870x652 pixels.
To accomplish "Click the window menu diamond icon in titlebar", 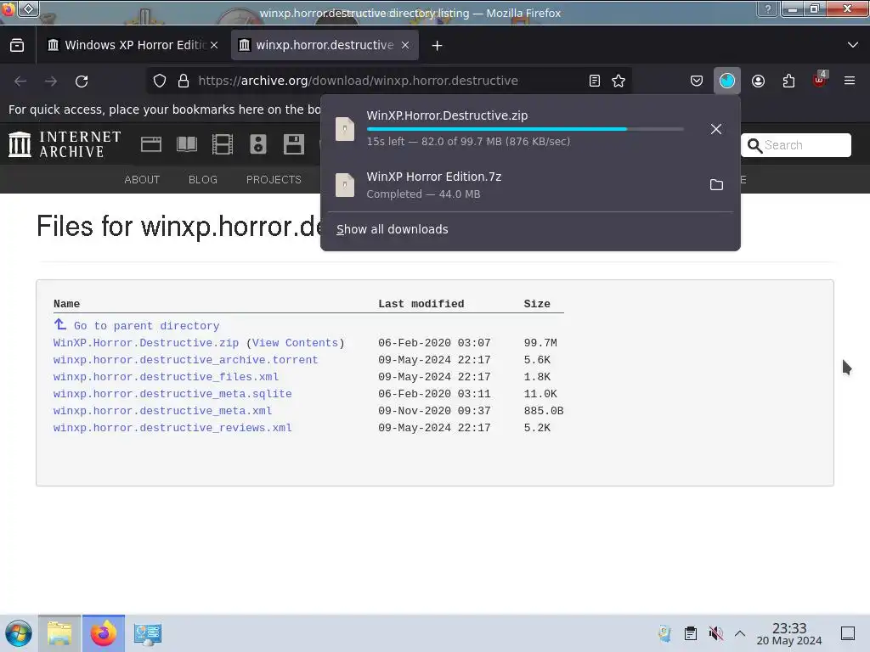I will 29,8.
